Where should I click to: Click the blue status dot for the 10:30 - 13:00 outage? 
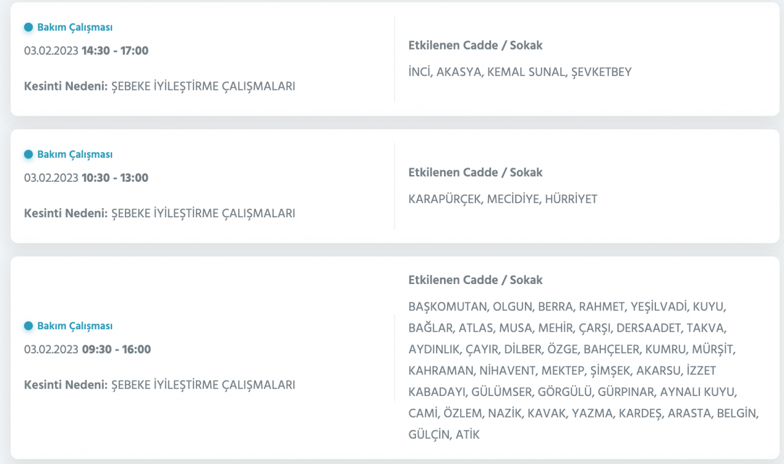click(28, 155)
